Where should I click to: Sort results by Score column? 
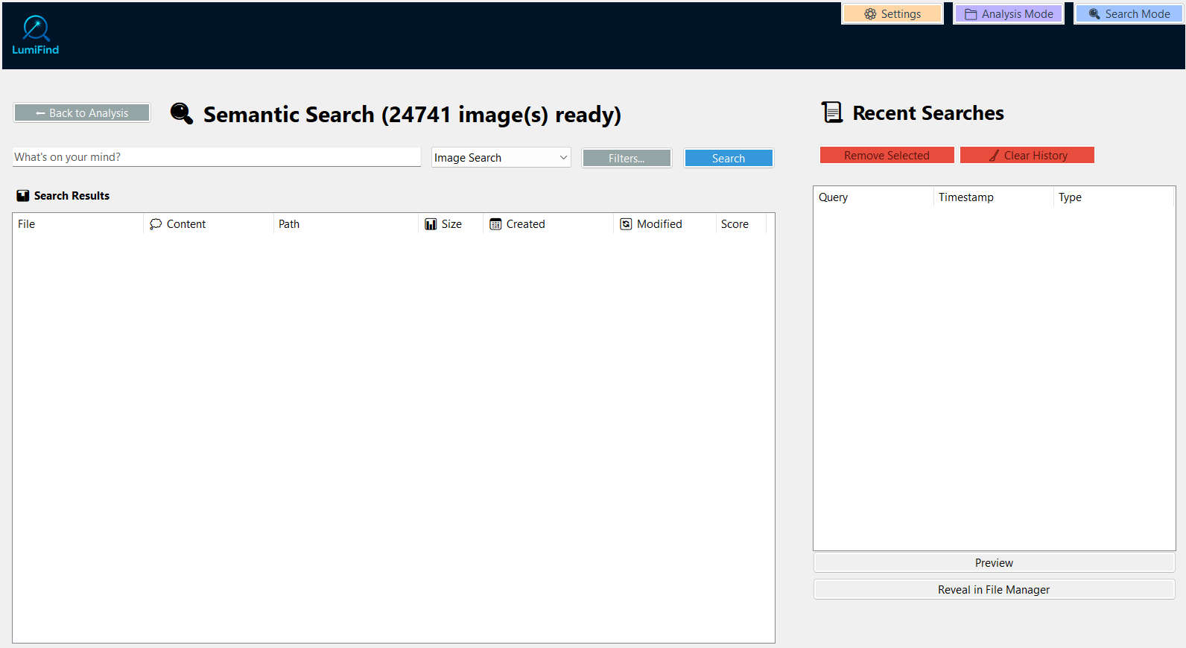tap(741, 224)
